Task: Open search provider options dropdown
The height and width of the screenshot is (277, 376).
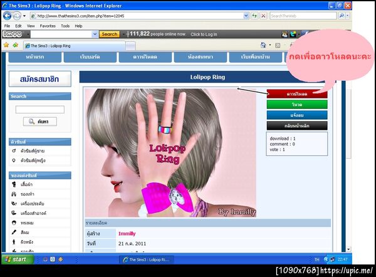Action: tap(347, 16)
